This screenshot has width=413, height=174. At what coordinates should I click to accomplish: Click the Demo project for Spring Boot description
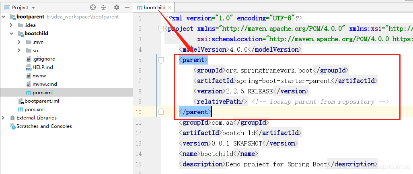[x=276, y=164]
